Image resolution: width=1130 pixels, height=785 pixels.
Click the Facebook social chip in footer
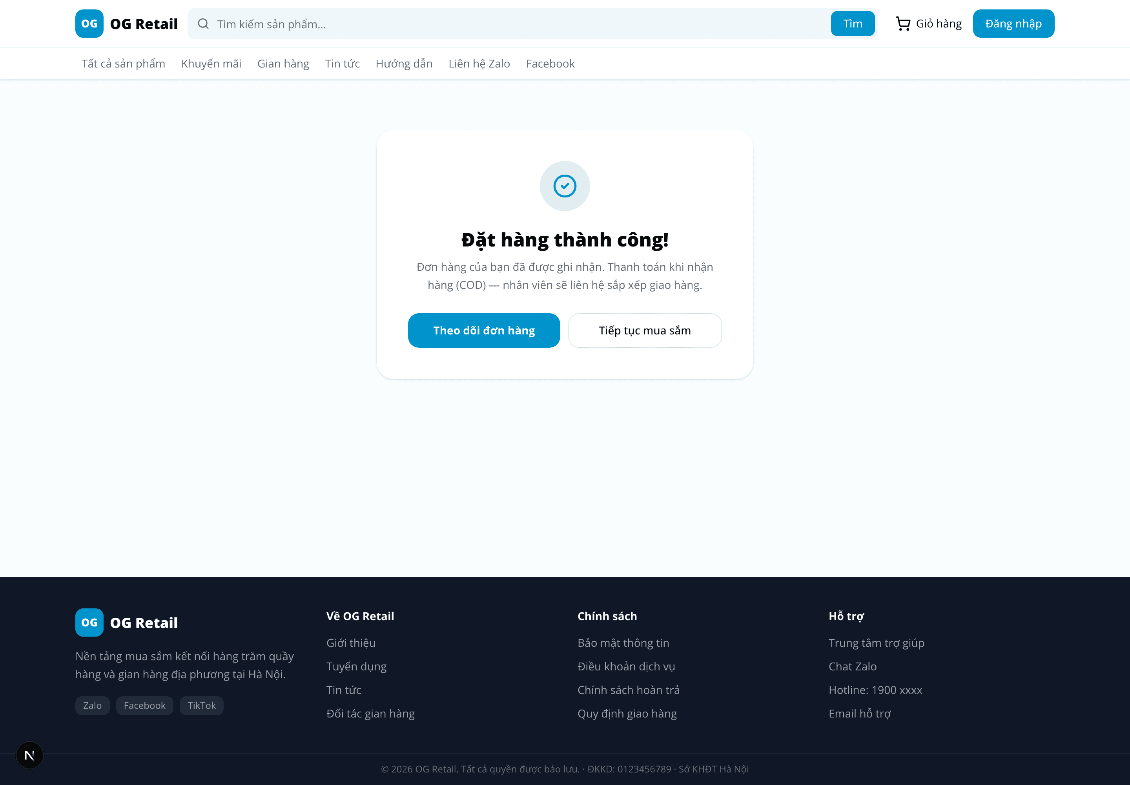144,705
